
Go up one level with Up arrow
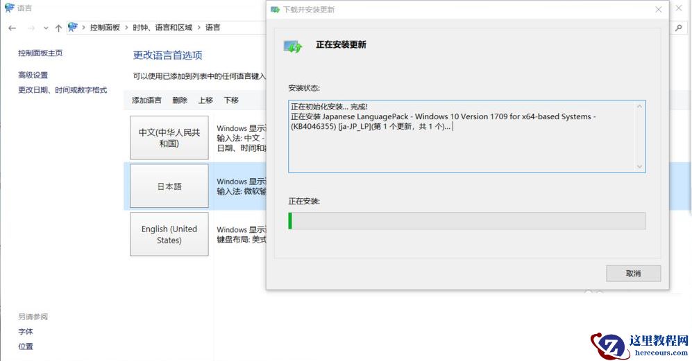tap(58, 28)
